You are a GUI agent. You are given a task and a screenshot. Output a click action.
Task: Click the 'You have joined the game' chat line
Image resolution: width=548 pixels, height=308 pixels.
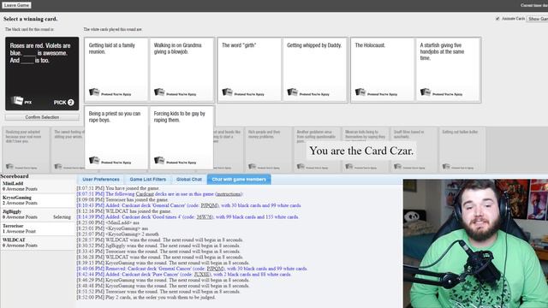(118, 188)
